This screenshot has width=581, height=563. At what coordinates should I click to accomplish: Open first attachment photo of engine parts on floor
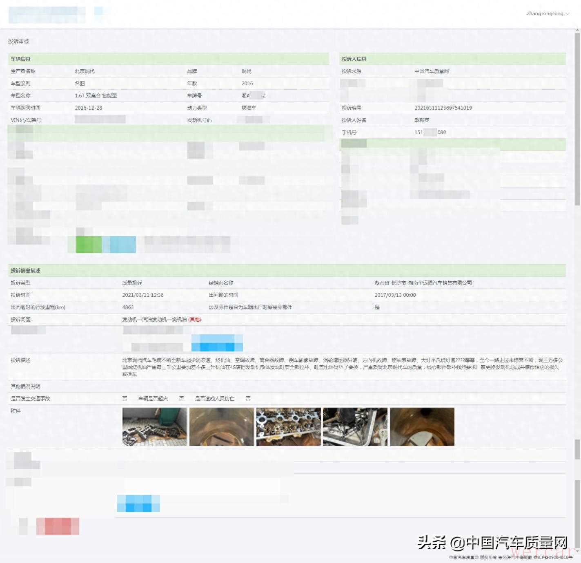(154, 426)
